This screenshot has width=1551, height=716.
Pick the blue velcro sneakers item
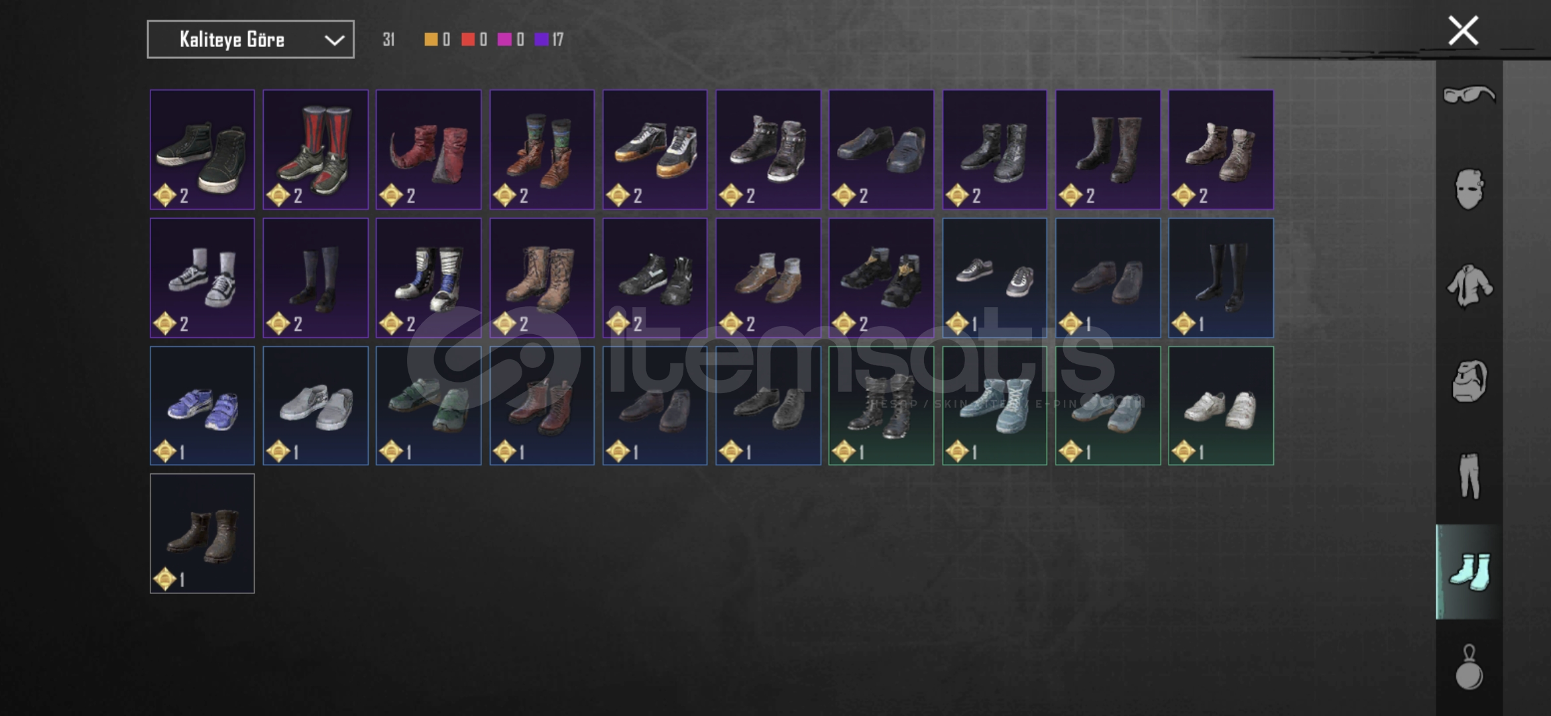pos(202,406)
